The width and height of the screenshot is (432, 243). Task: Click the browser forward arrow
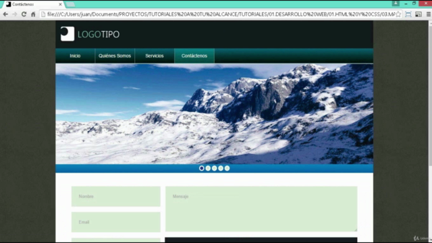click(x=15, y=14)
